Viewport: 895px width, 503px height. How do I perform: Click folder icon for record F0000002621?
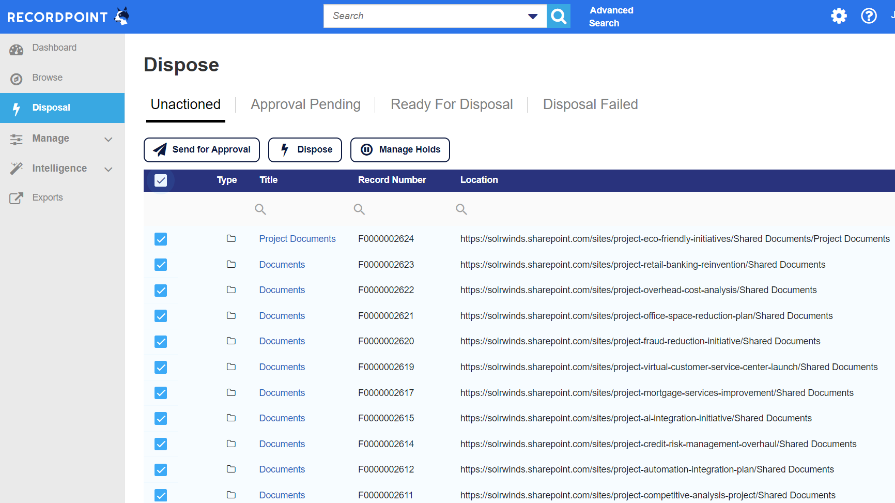pos(231,315)
